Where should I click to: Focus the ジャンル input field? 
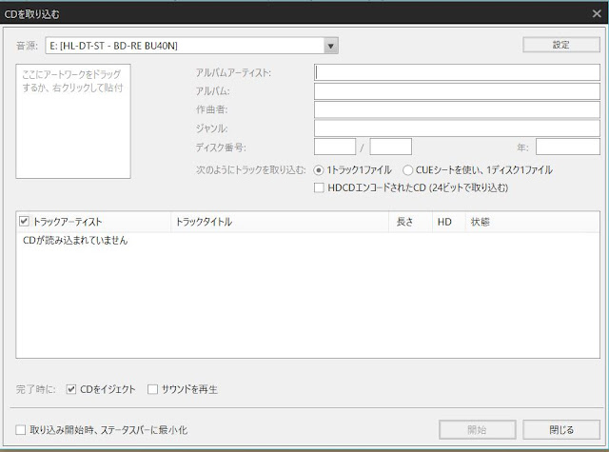(457, 128)
